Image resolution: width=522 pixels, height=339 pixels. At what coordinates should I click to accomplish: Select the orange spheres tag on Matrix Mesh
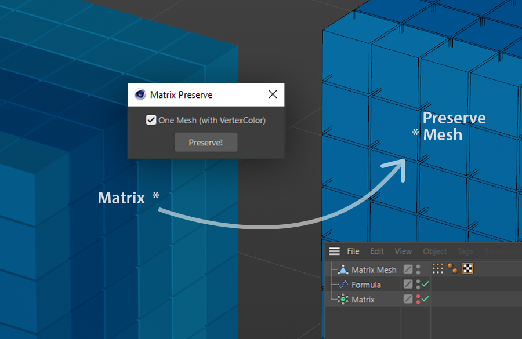(453, 268)
